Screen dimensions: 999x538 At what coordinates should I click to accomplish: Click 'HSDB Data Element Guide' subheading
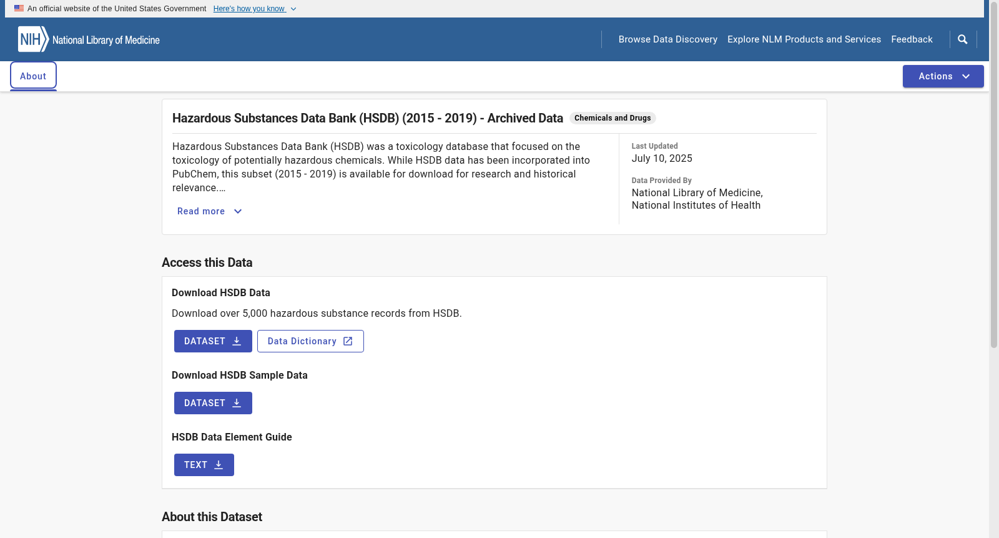pyautogui.click(x=232, y=437)
